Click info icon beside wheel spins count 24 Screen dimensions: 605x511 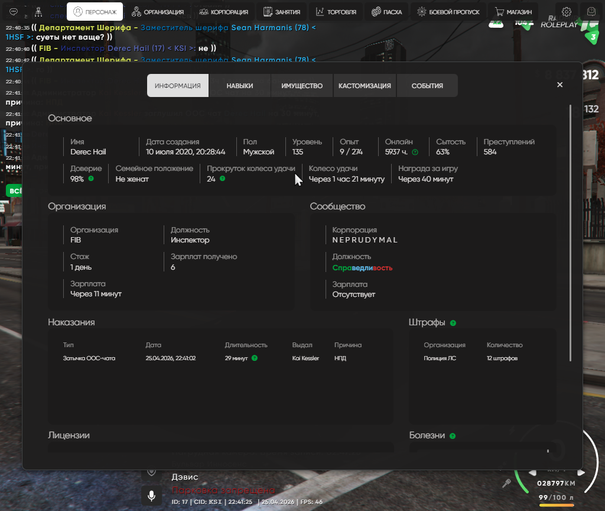222,179
